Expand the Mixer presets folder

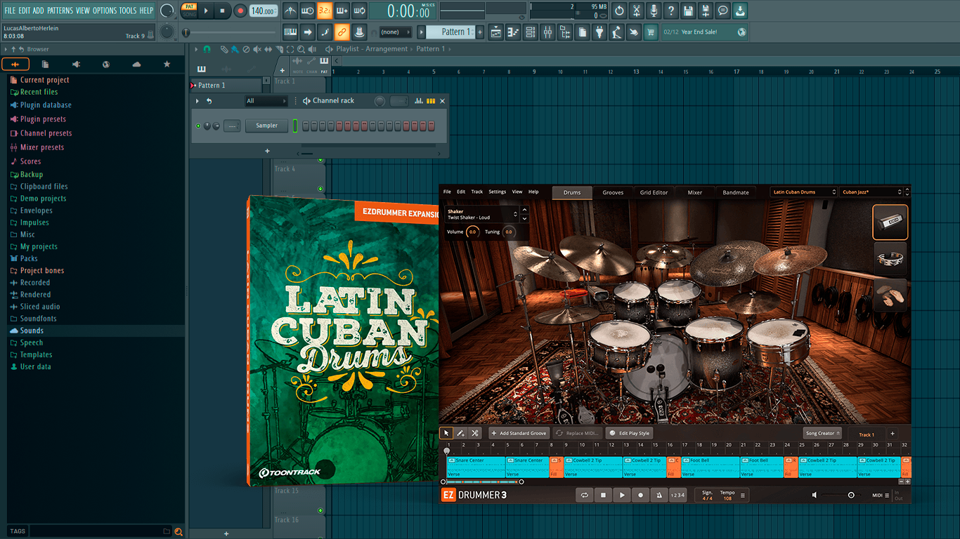click(x=42, y=147)
